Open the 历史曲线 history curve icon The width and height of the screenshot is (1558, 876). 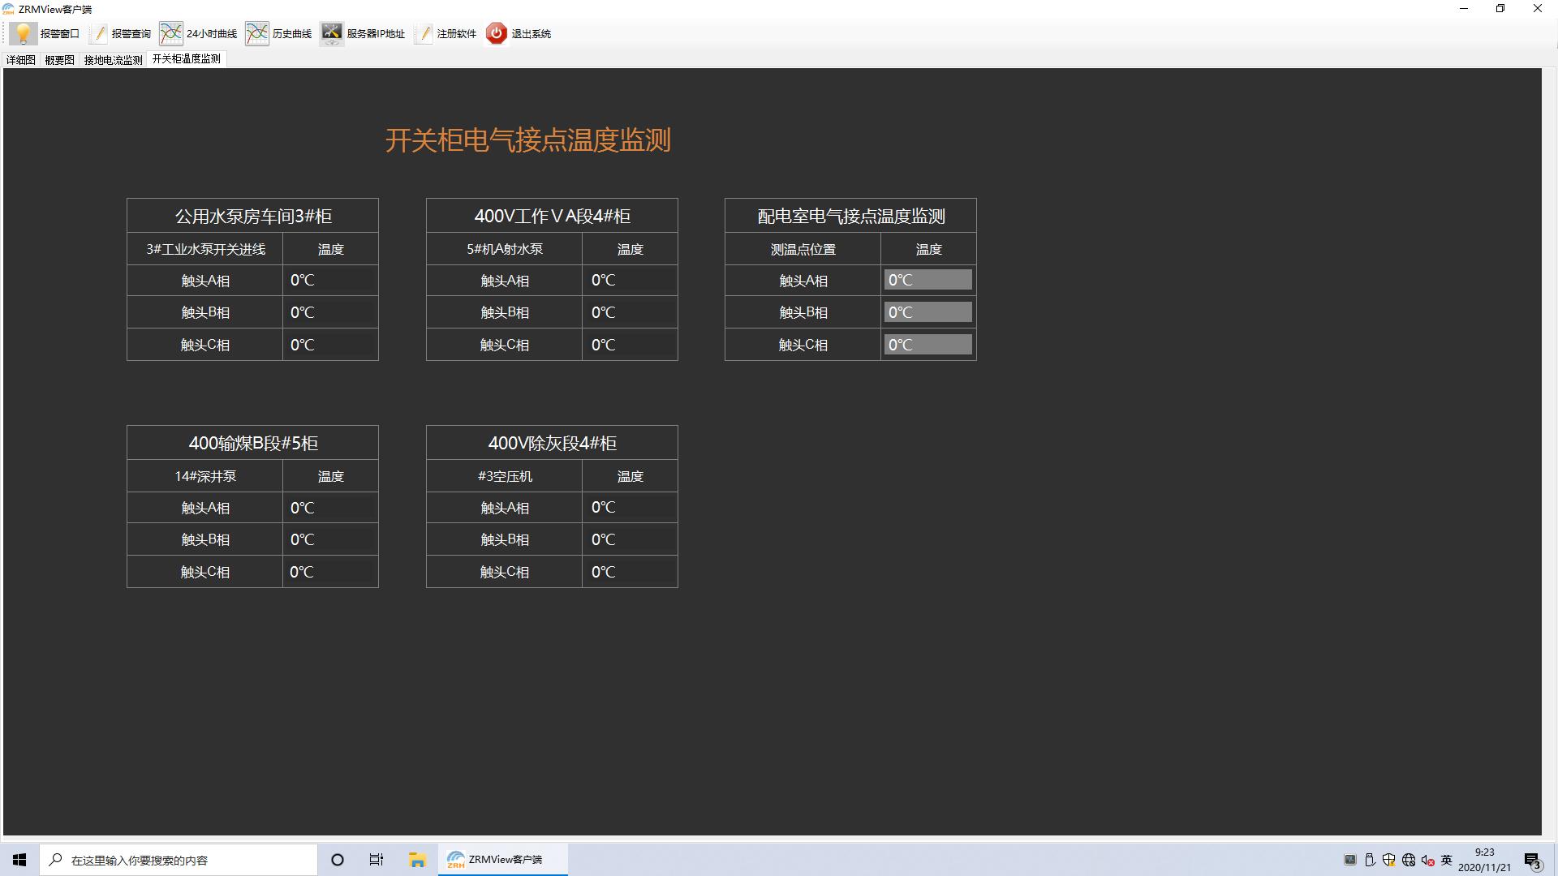[x=256, y=33]
